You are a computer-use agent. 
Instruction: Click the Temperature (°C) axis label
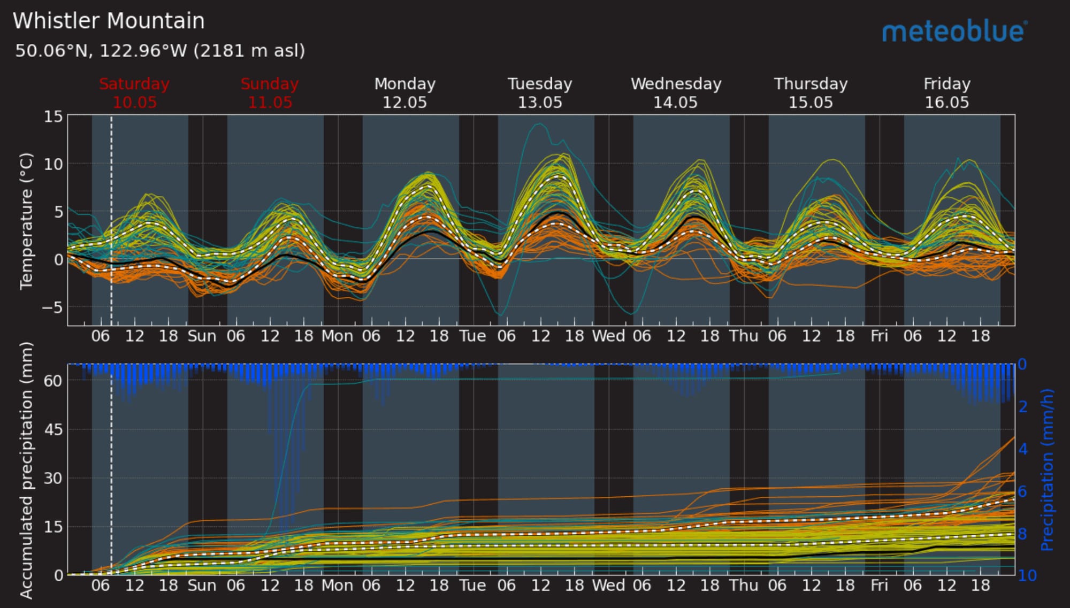[26, 221]
